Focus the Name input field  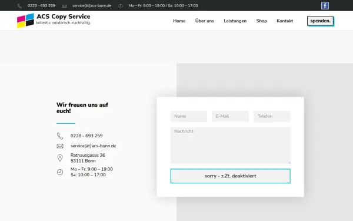point(189,116)
